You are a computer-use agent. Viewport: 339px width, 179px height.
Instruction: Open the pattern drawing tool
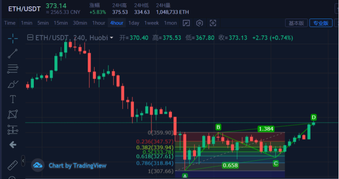pyautogui.click(x=13, y=114)
